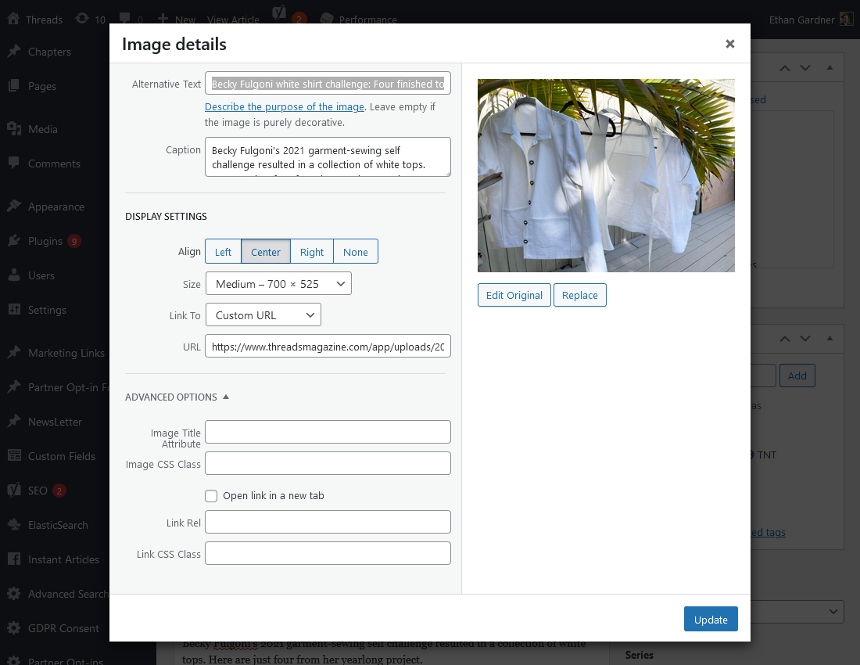Go to the Appearance section
The height and width of the screenshot is (665, 860).
[56, 207]
